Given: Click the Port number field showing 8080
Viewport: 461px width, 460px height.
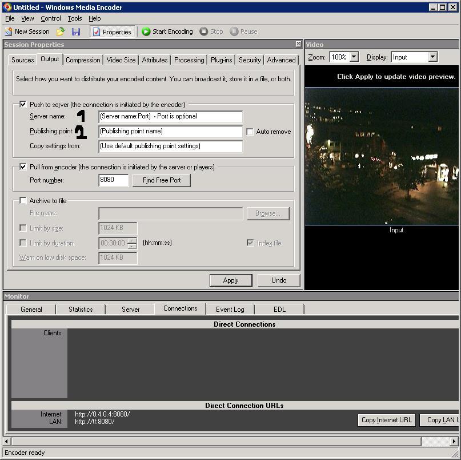Looking at the screenshot, I should pyautogui.click(x=114, y=180).
